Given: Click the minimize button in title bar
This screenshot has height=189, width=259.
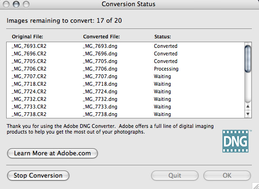Looking at the screenshot, I should pyautogui.click(x=16, y=4).
